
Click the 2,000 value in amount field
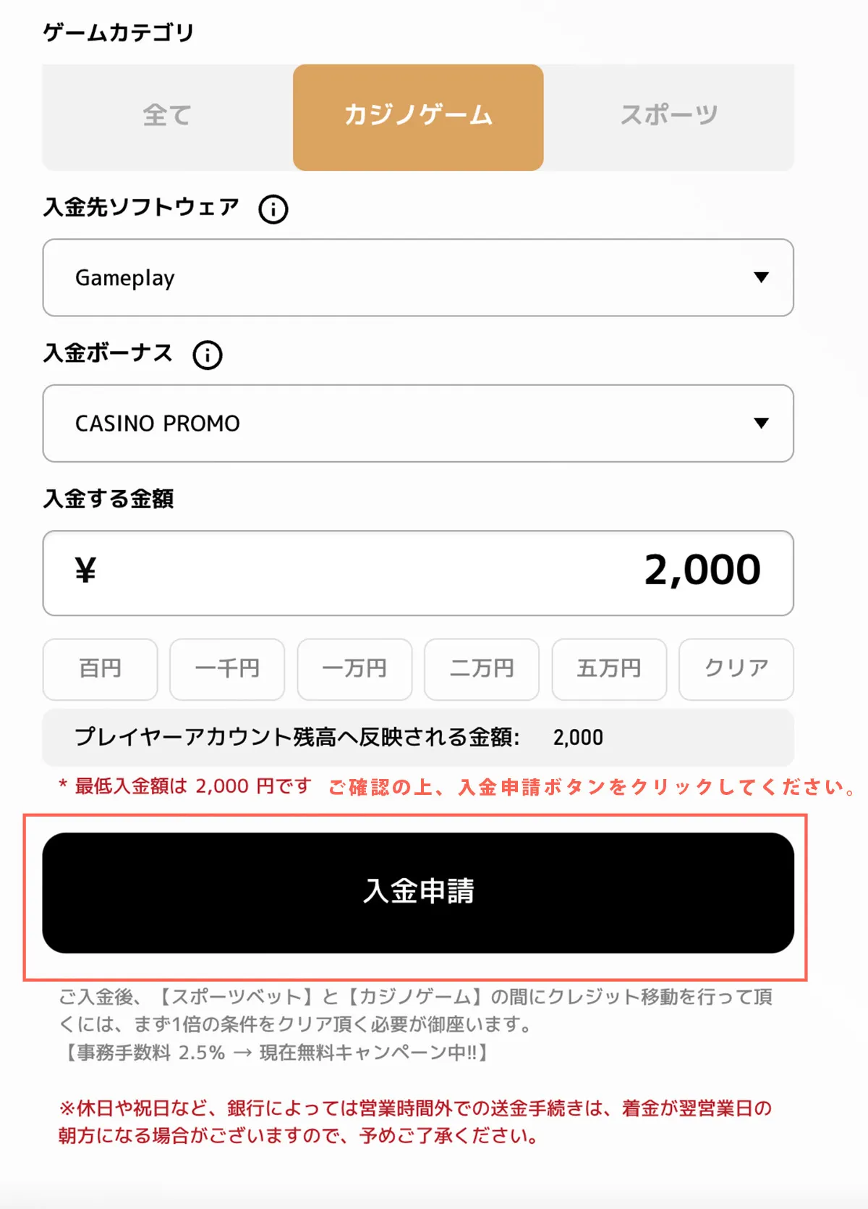pos(702,570)
